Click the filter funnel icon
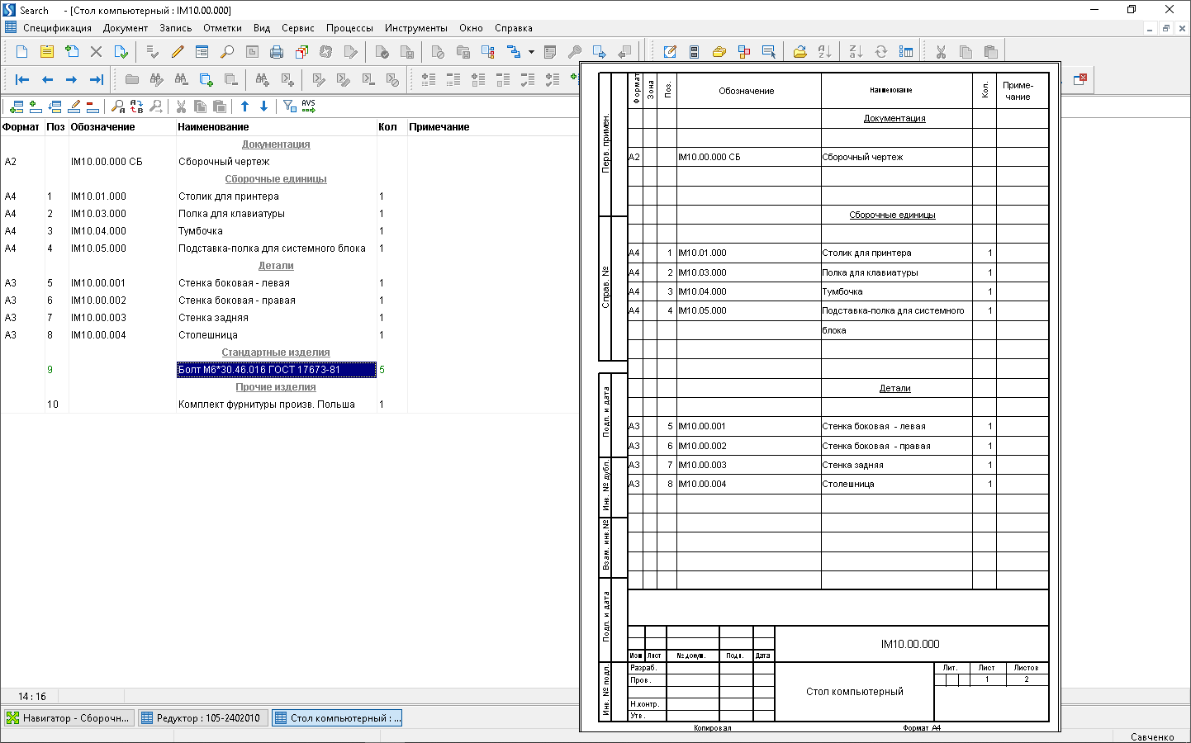 pyautogui.click(x=289, y=106)
